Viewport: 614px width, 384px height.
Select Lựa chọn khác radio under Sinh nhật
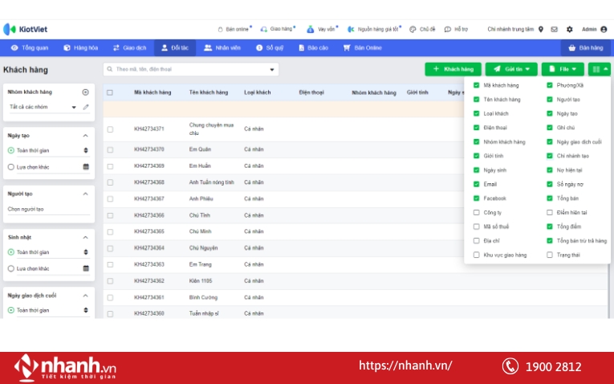10,268
